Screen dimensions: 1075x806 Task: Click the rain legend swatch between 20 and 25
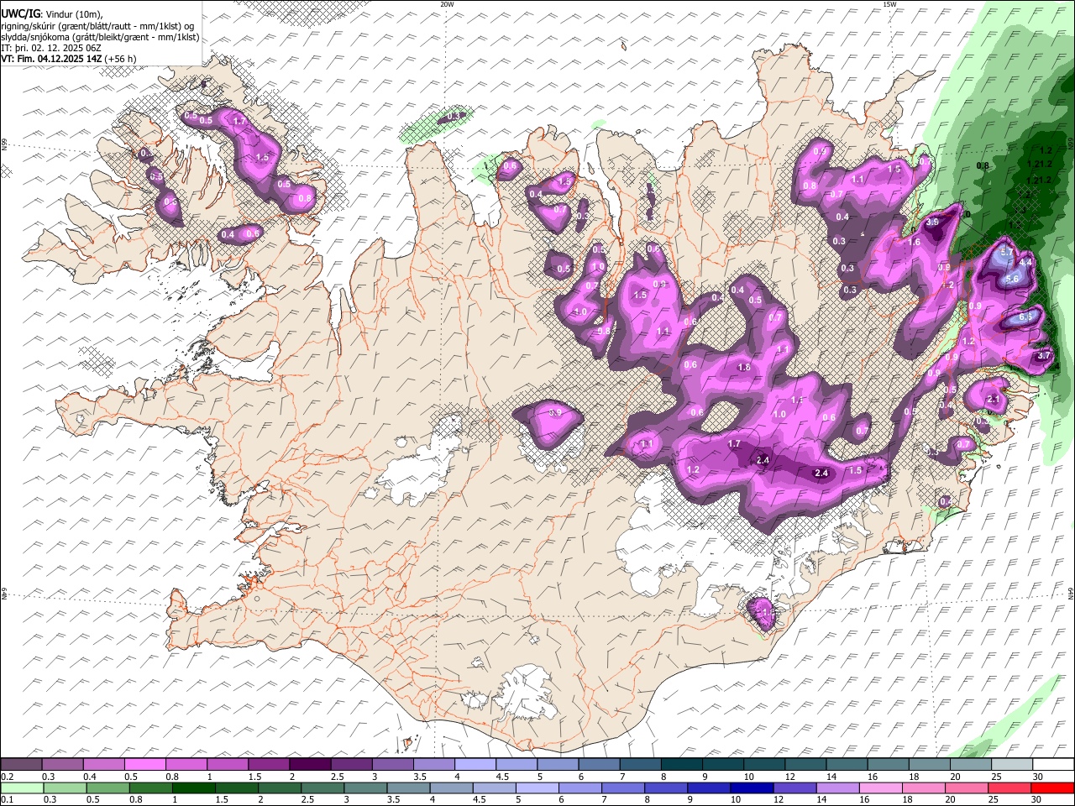pos(965,788)
